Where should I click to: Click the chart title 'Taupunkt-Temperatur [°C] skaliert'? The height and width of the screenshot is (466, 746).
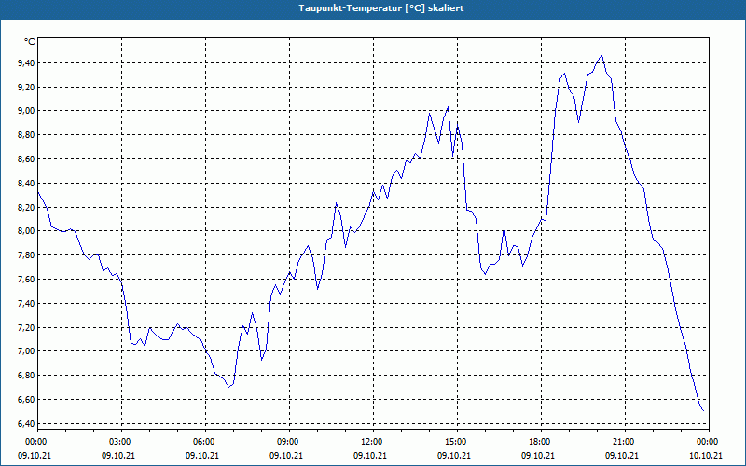pos(381,8)
